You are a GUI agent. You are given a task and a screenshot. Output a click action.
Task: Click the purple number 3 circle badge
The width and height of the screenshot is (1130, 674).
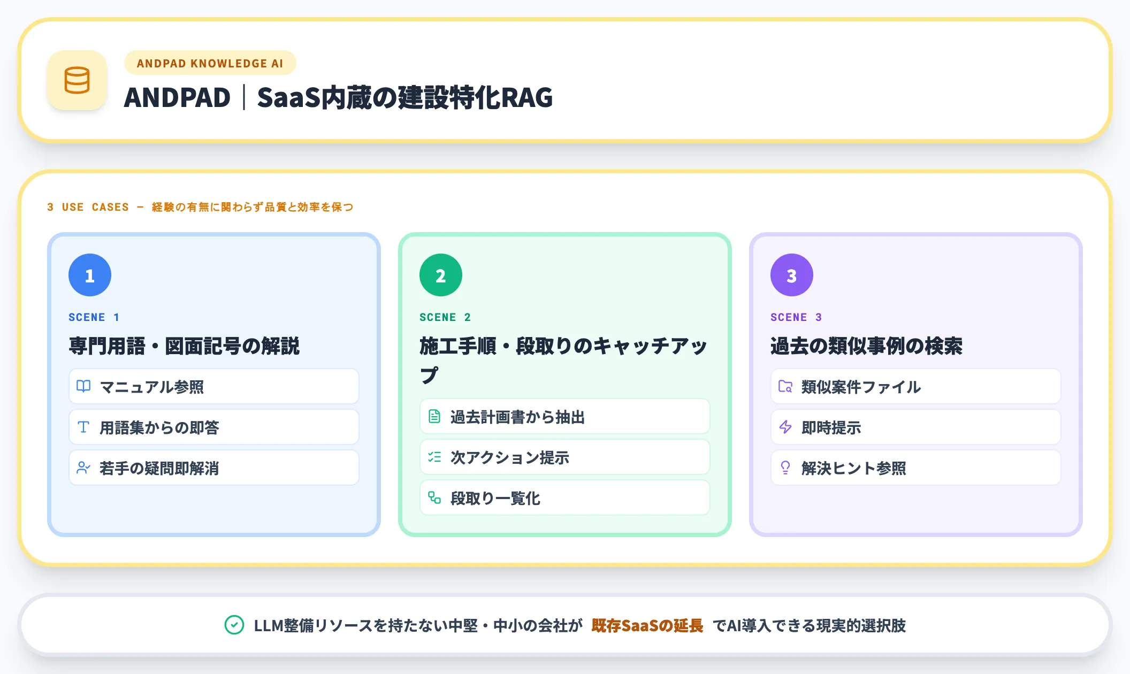pyautogui.click(x=792, y=275)
